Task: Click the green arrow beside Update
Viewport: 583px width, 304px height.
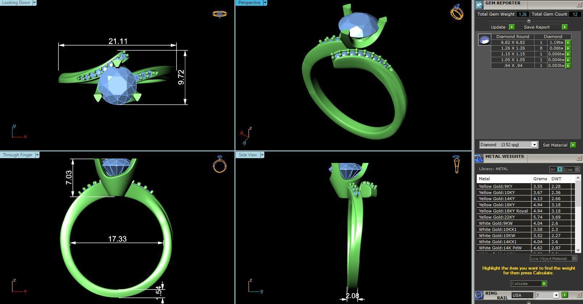Action: [x=512, y=27]
